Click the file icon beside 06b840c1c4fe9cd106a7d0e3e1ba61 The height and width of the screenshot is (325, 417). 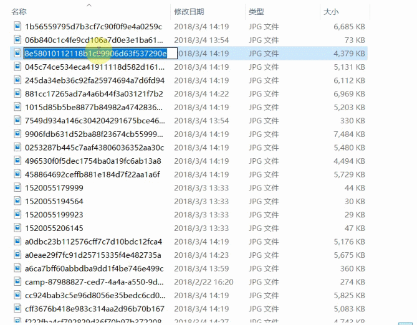click(x=17, y=40)
